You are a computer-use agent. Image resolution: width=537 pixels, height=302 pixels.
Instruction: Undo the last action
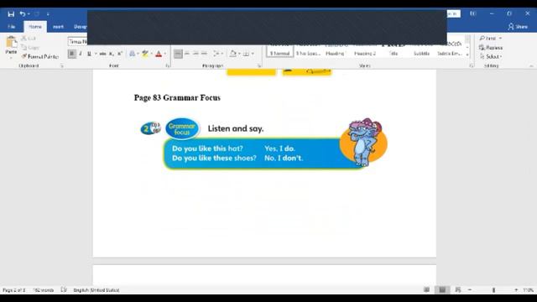click(x=23, y=14)
